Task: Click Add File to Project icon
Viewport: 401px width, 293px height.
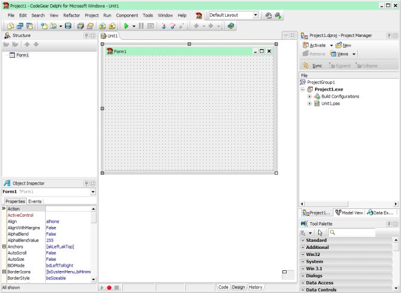Action: tap(102, 26)
